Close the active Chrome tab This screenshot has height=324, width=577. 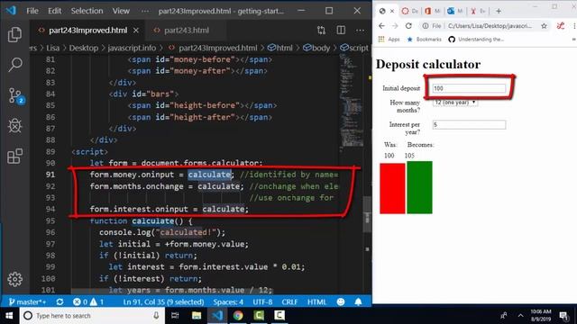(x=392, y=11)
